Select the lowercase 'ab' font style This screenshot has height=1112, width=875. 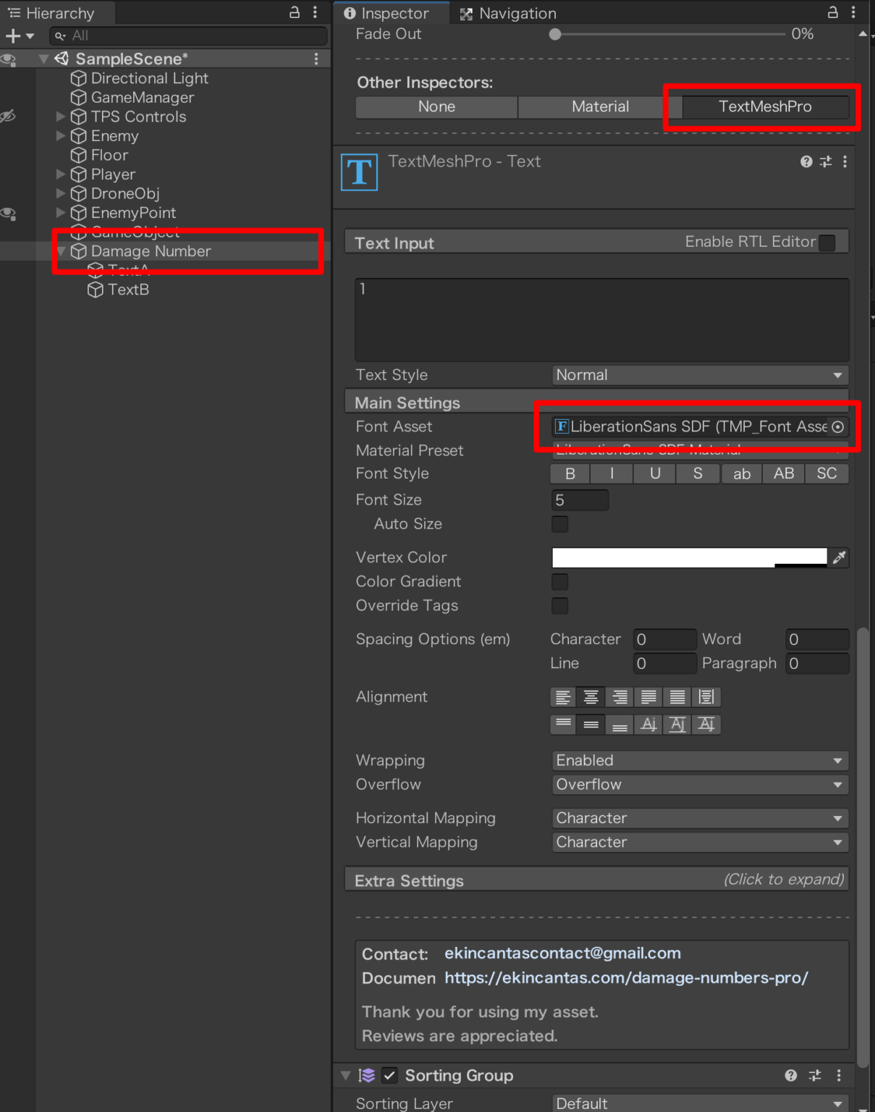click(x=741, y=473)
